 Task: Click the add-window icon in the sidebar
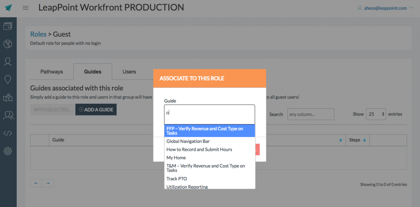8,26
